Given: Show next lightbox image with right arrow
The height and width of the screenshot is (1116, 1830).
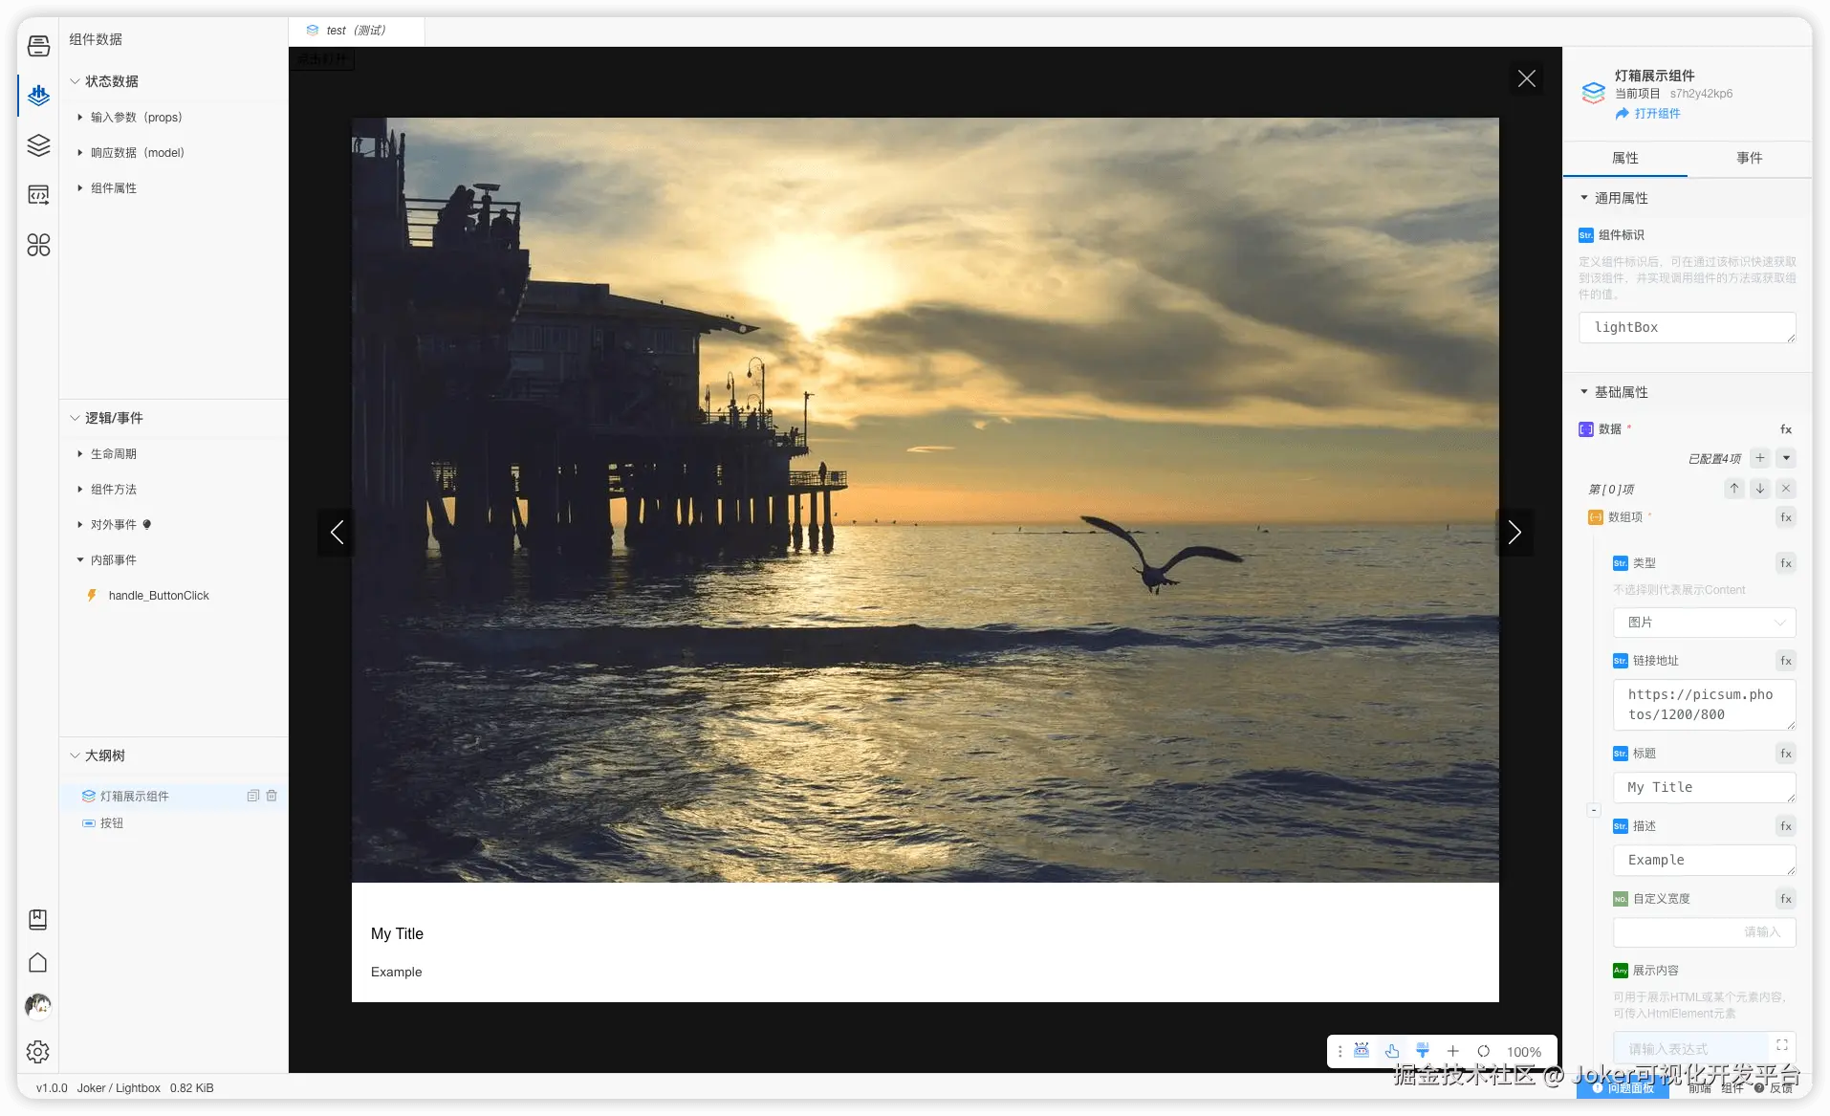Looking at the screenshot, I should [x=1514, y=532].
